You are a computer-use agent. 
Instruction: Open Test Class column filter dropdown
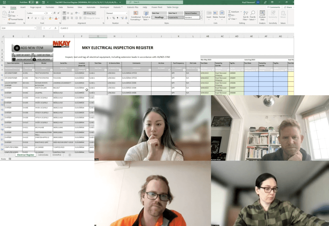(x=105, y=70)
